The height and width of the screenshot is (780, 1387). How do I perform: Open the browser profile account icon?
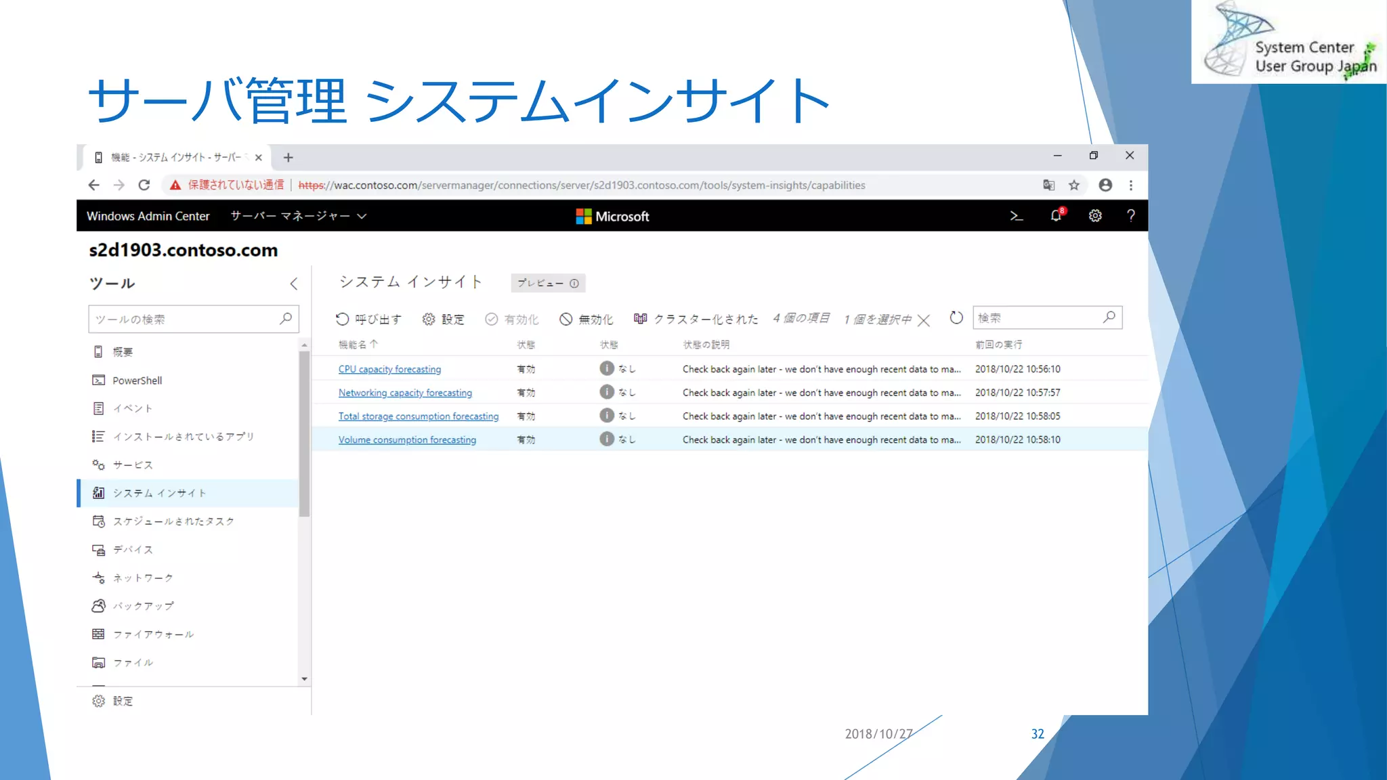click(x=1105, y=185)
